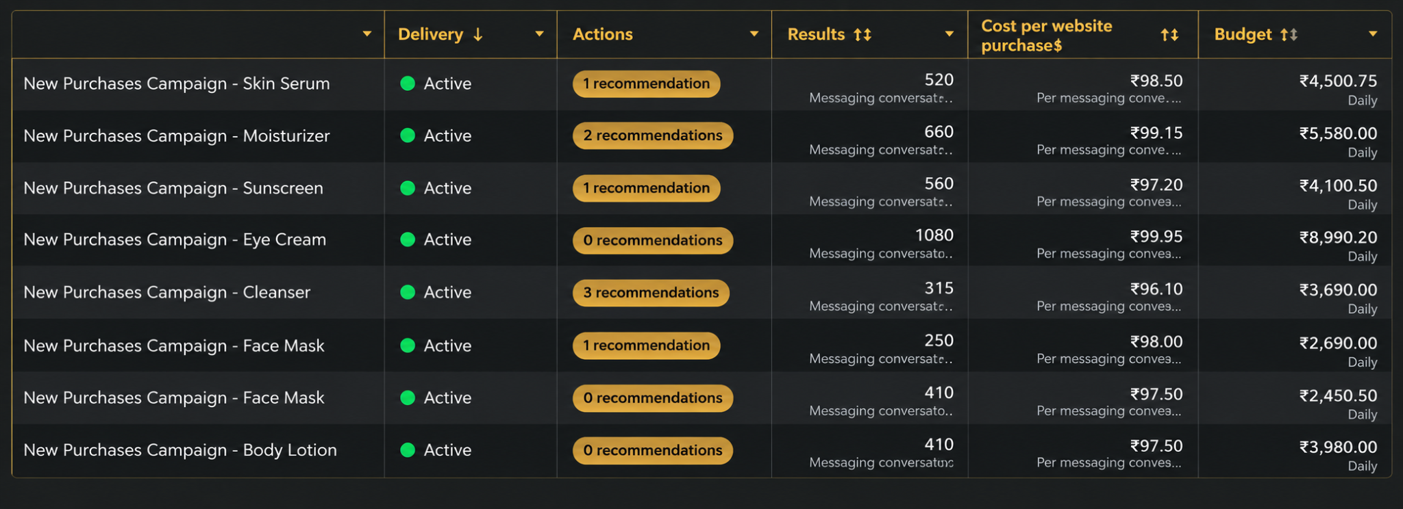Viewport: 1403px width, 509px height.
Task: Click the ₹5,580.00 daily budget
Action: [x=1338, y=133]
